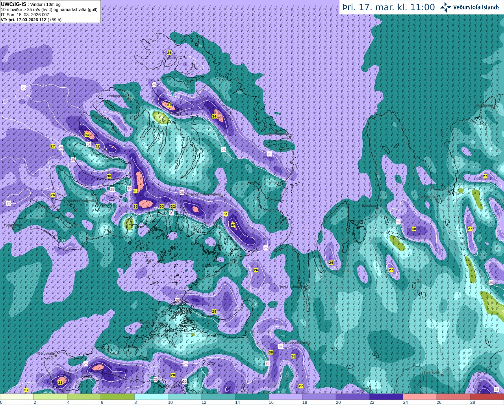This screenshot has height=405, width=504.
Task: Click the Reykir í Hrútafirði station label
Action: (x=292, y=287)
